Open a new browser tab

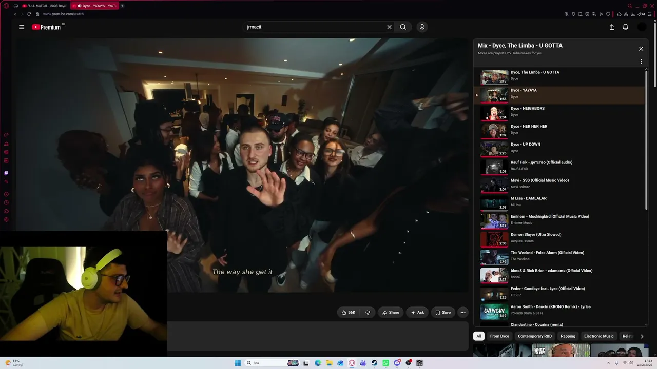pos(122,6)
